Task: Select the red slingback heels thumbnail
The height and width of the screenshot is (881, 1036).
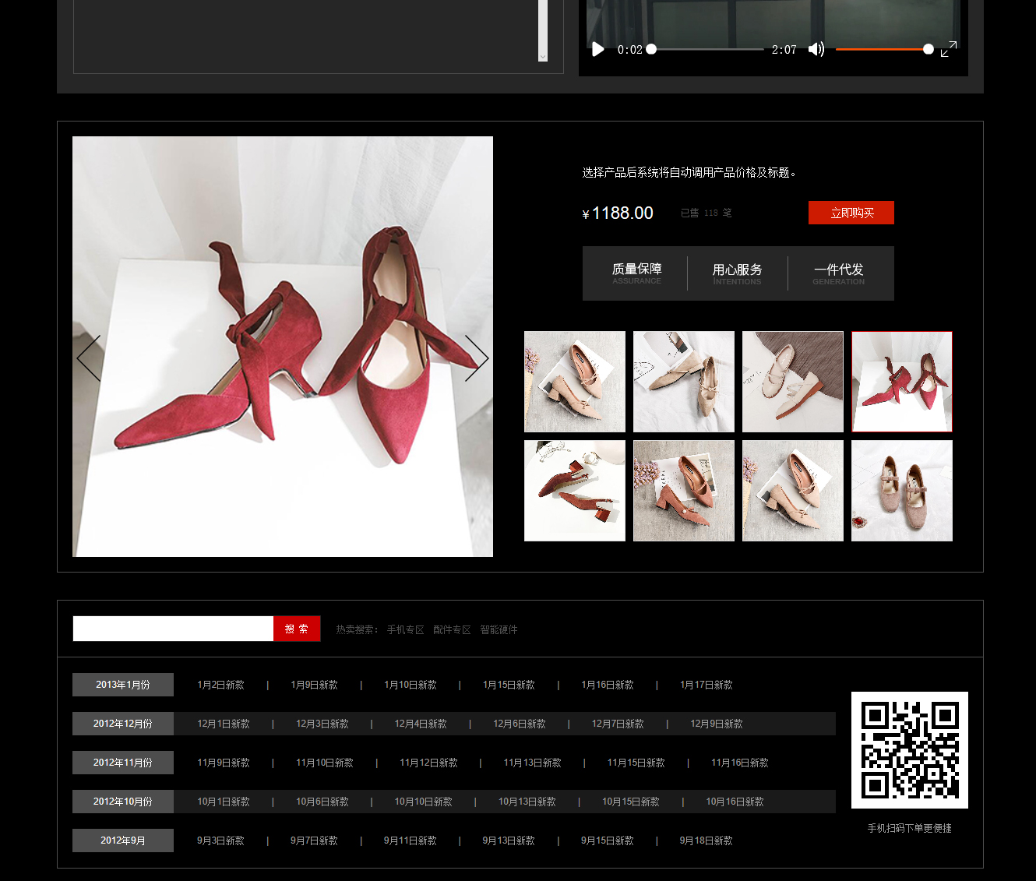Action: [575, 491]
